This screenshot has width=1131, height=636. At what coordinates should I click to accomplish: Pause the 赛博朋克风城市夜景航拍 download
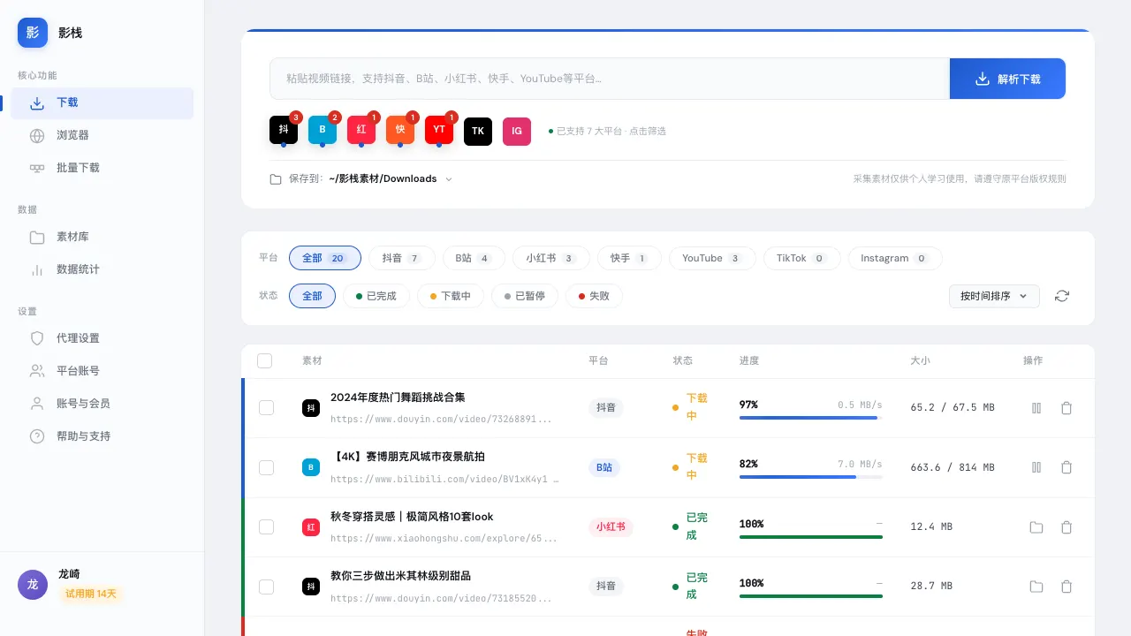[1036, 467]
